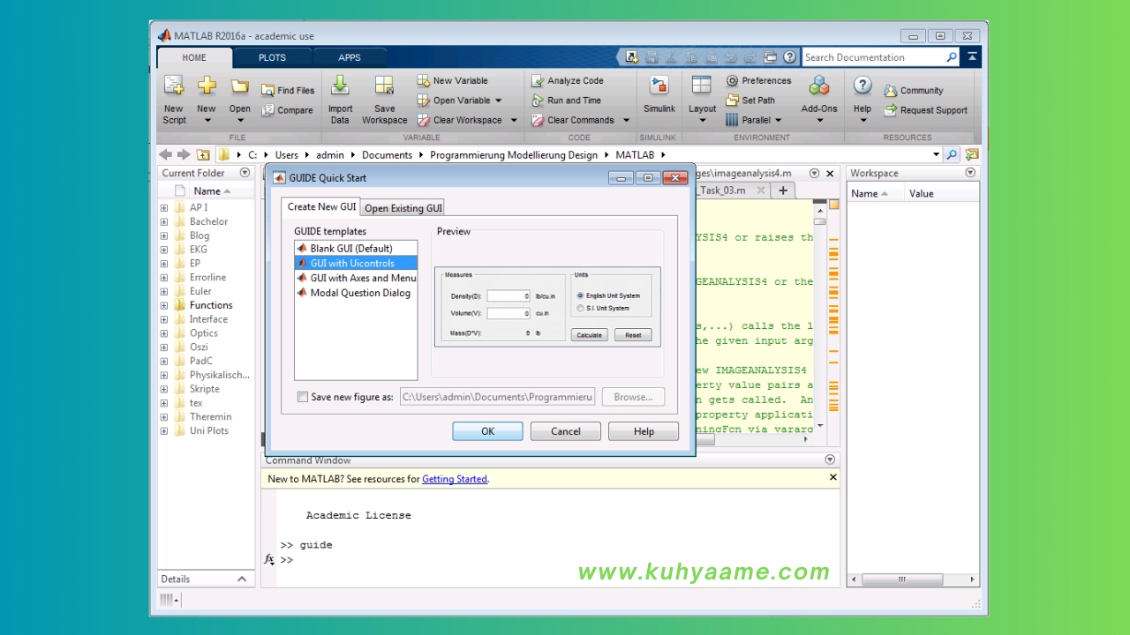Click the quick access toolbar help icon
Viewport: 1130px width, 635px height.
pos(789,57)
